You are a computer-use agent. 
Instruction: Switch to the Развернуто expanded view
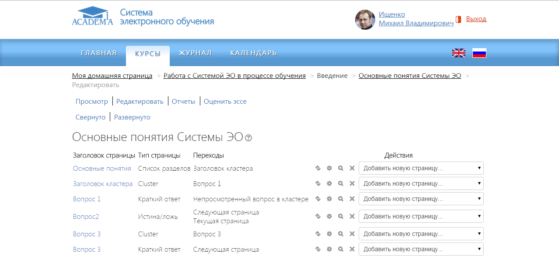(x=132, y=117)
